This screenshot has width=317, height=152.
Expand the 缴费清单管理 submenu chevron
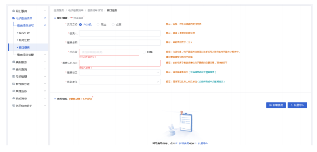click(45, 54)
